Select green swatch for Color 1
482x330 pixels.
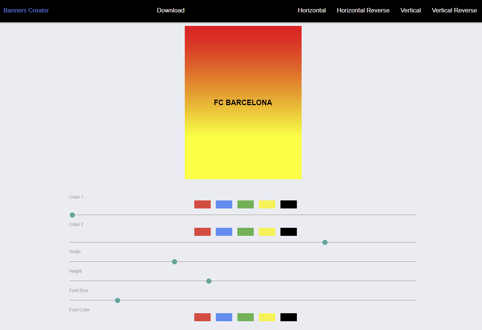pos(245,204)
